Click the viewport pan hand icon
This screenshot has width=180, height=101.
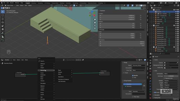[x=95, y=22]
